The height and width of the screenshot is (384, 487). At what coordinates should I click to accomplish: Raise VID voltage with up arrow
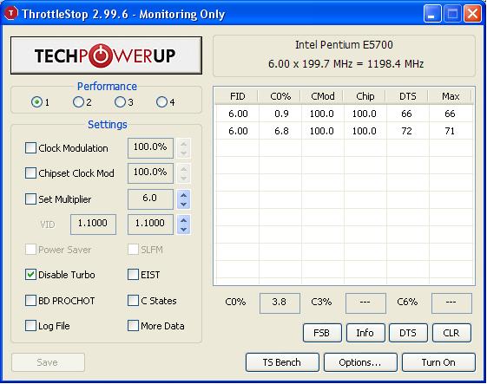coord(183,220)
